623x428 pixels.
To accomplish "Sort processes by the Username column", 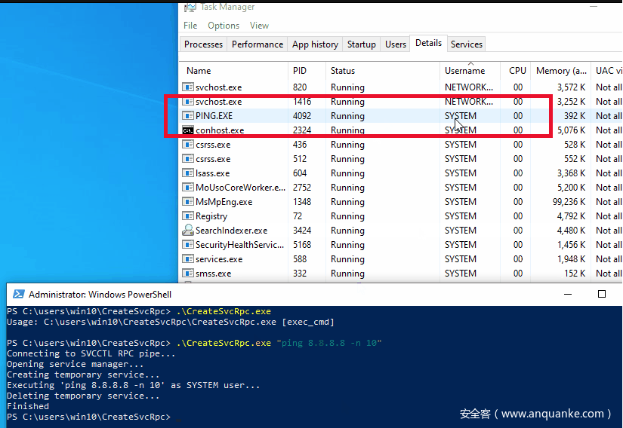I will [464, 71].
